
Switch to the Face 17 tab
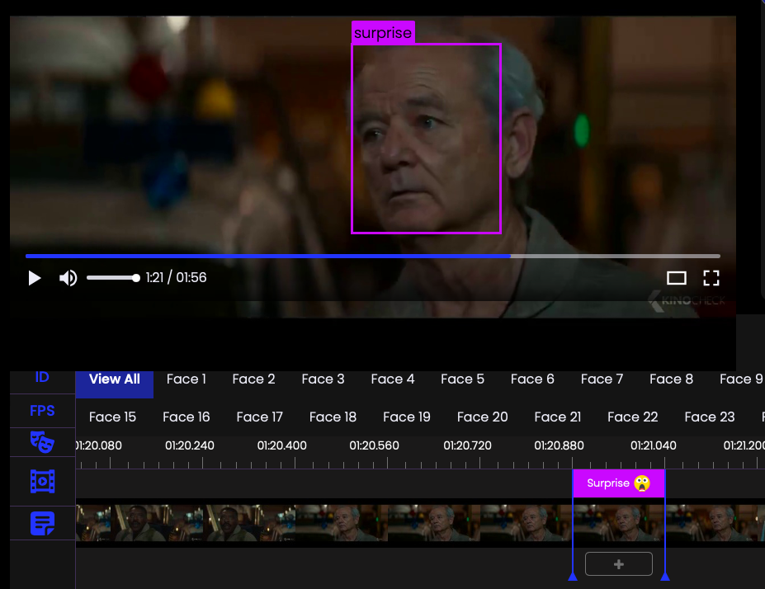click(260, 417)
